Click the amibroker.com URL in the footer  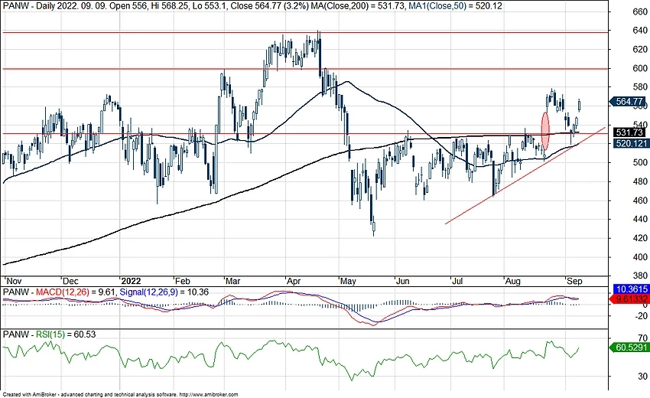[209, 395]
